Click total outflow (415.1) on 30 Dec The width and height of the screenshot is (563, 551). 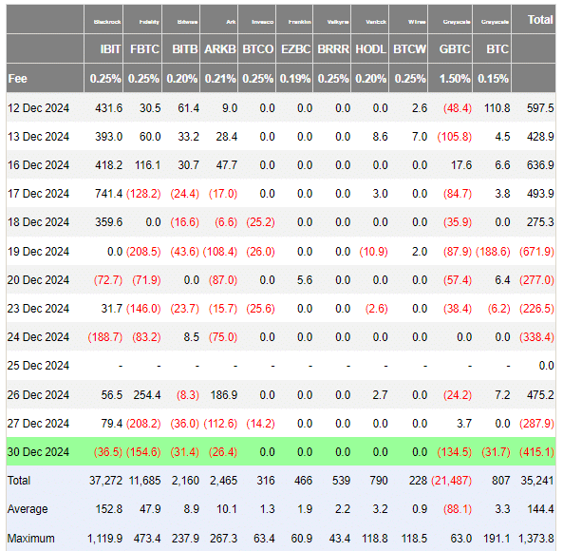point(536,452)
